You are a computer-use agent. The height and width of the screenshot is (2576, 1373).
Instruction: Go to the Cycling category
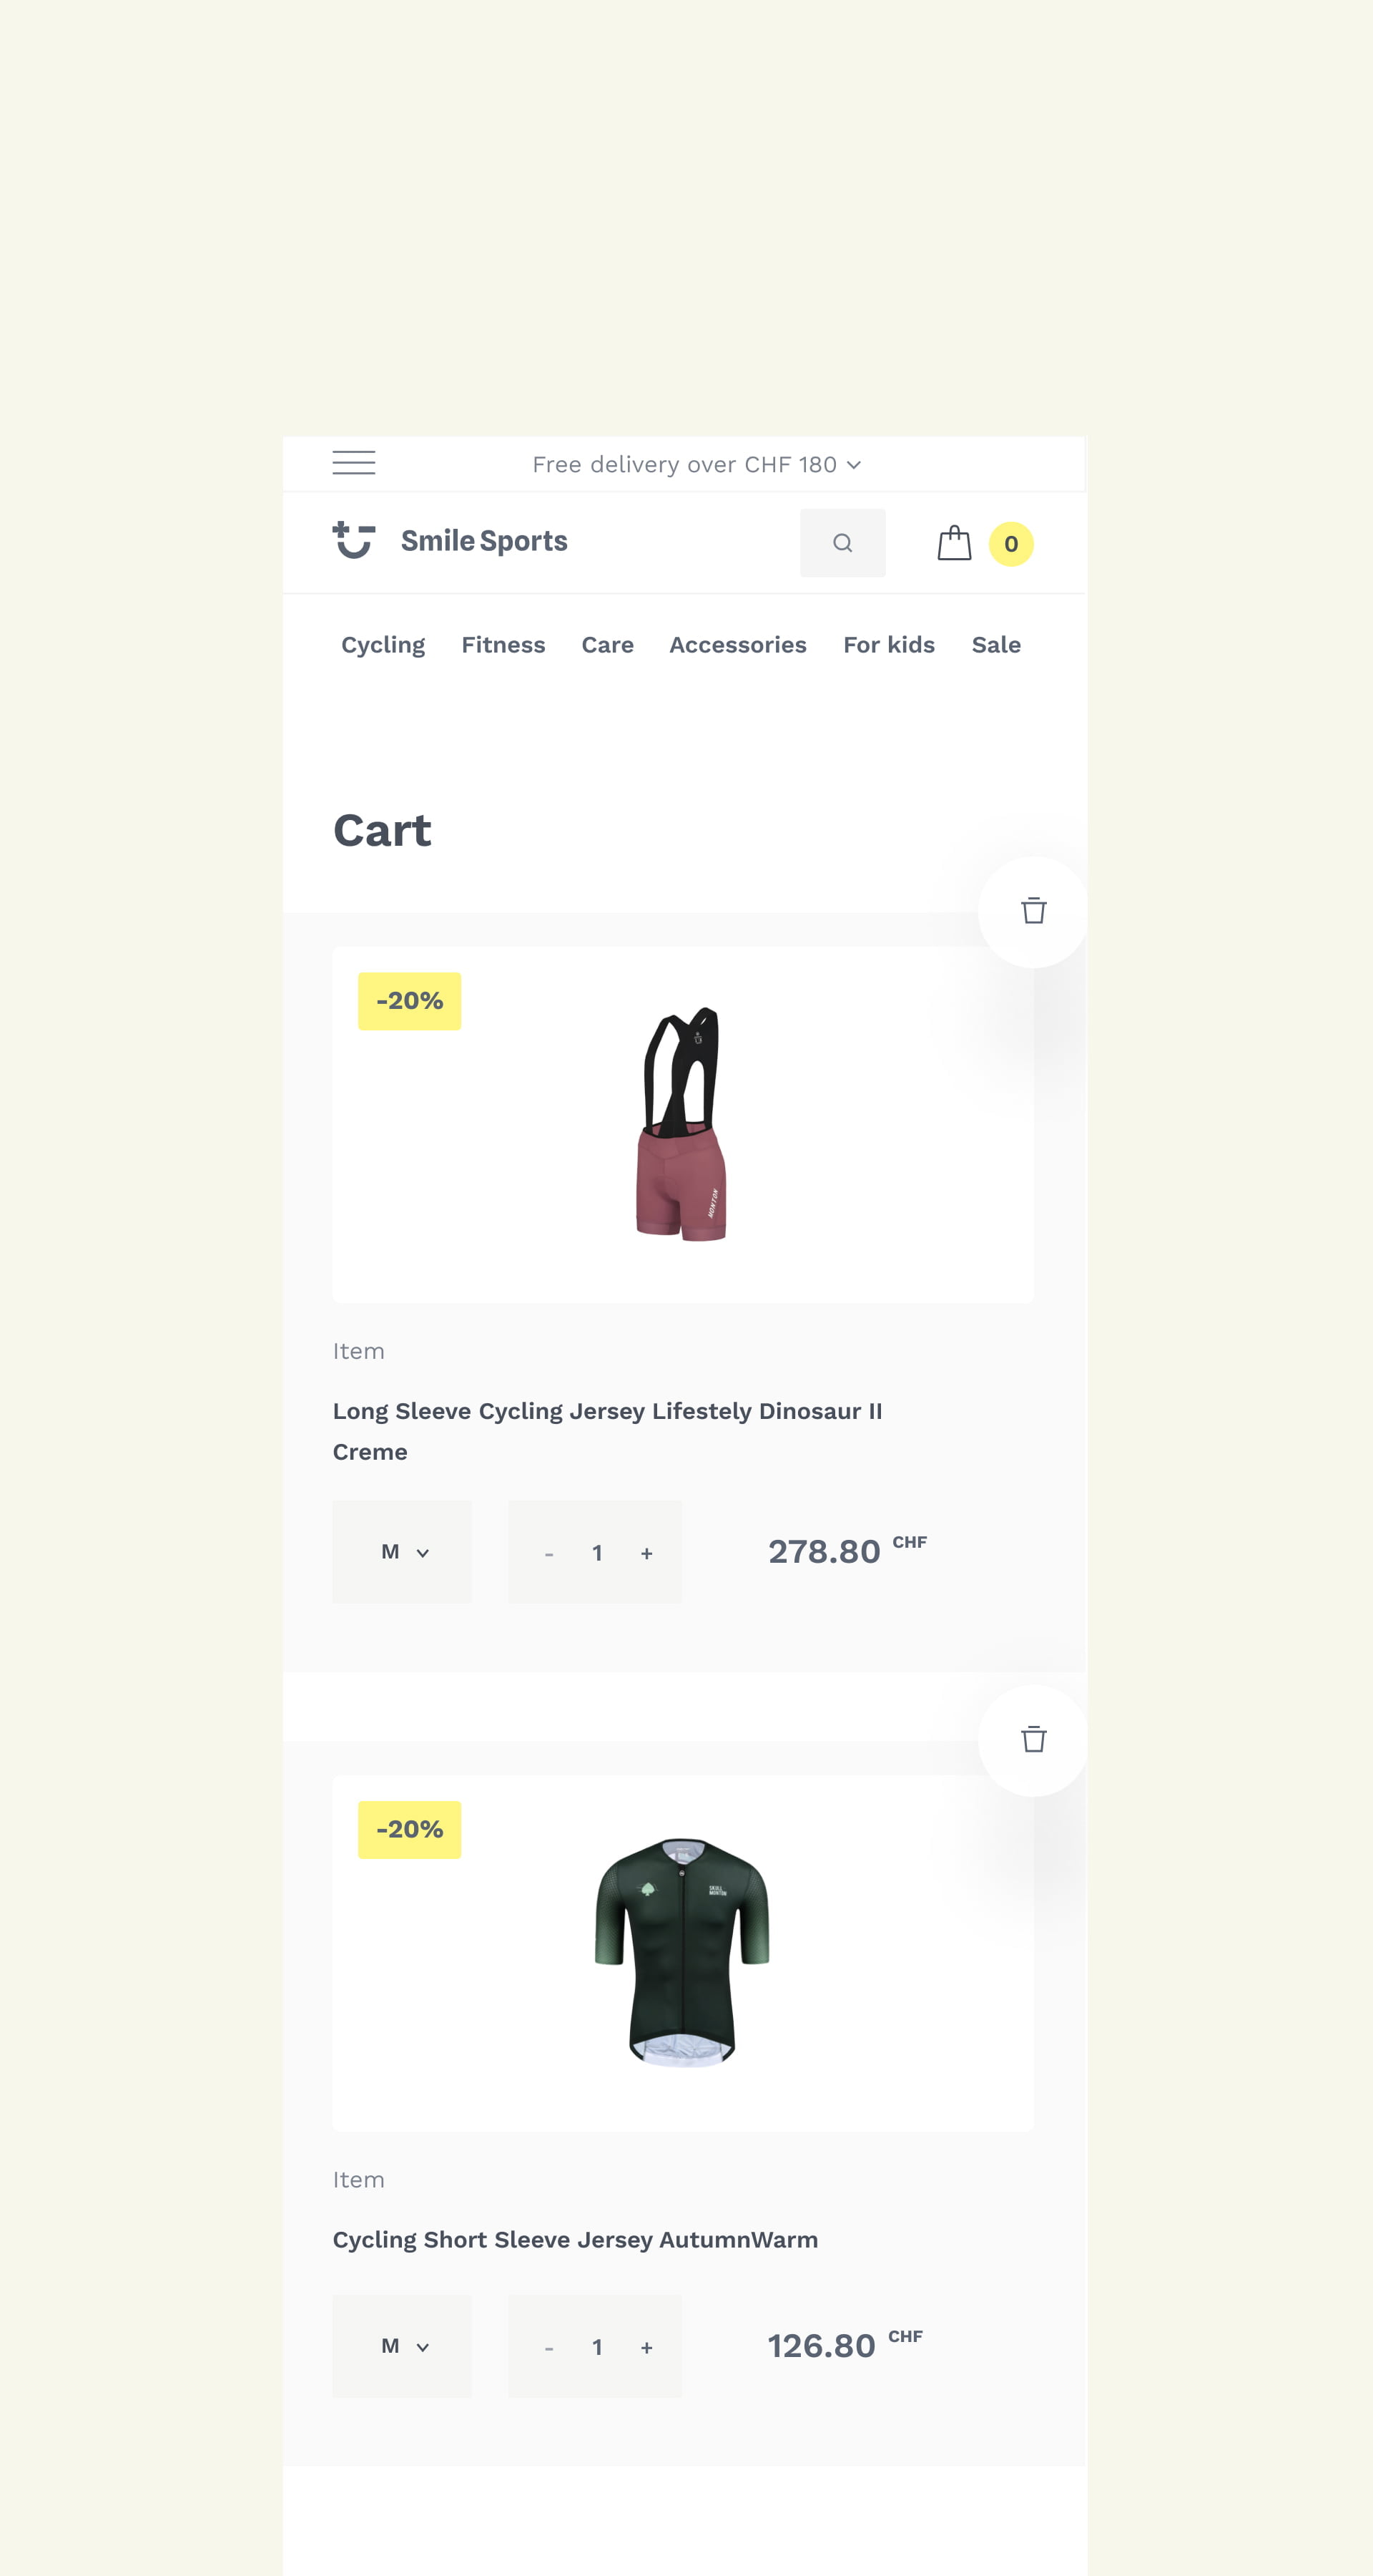383,645
